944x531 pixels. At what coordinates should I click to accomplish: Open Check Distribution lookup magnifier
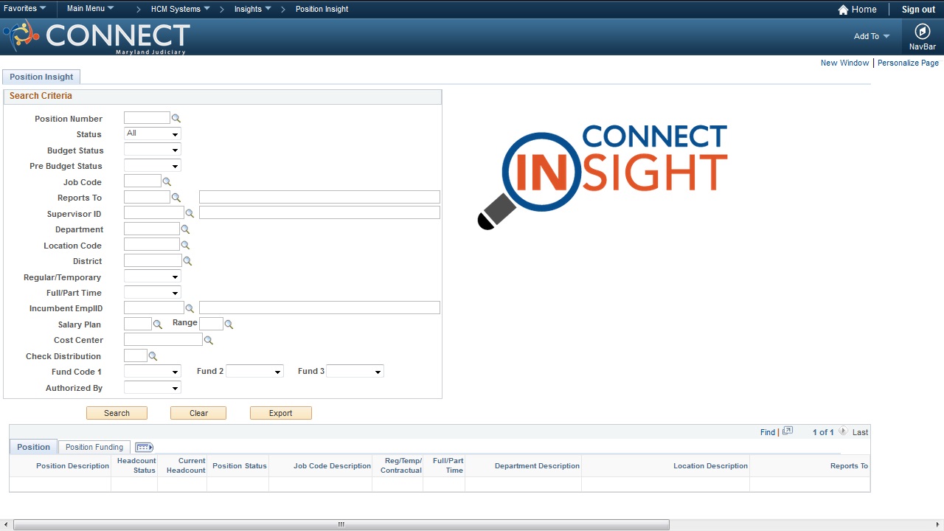click(x=153, y=356)
